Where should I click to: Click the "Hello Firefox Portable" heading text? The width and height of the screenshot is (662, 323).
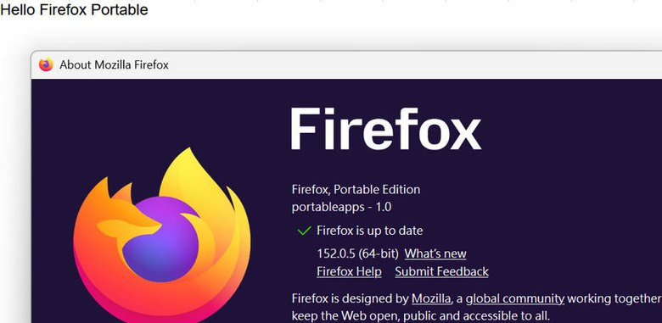[x=75, y=9]
